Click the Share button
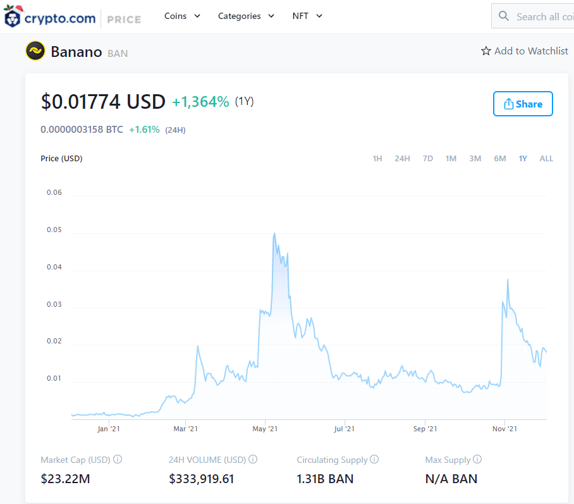574x504 pixels. point(523,104)
